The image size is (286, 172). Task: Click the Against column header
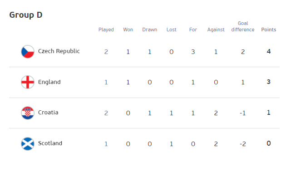tap(216, 30)
